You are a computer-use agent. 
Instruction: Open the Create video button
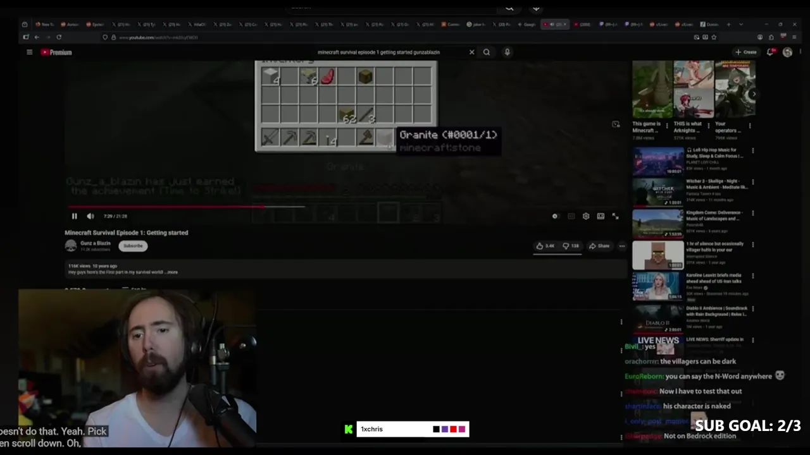[x=745, y=52]
